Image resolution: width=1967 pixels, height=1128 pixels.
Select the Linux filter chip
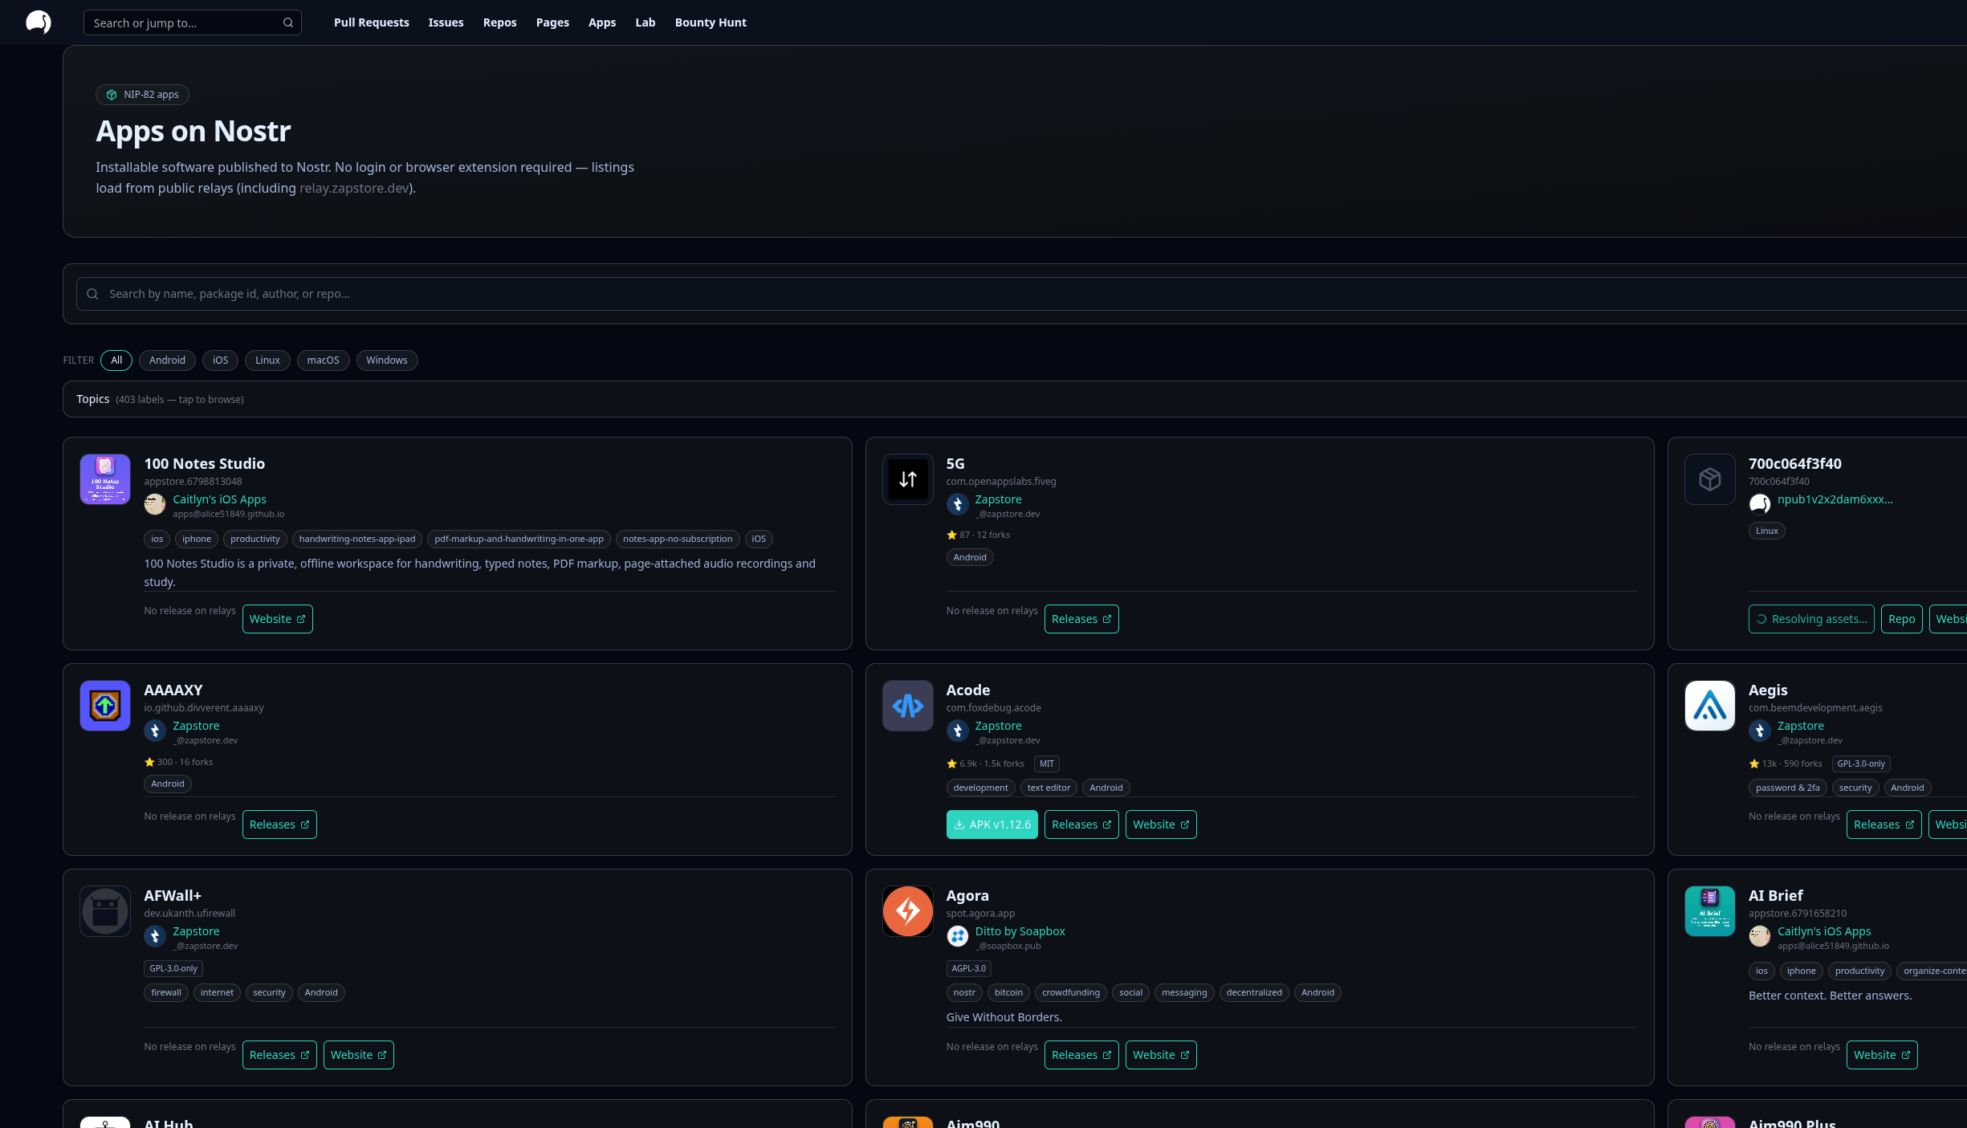coord(267,360)
